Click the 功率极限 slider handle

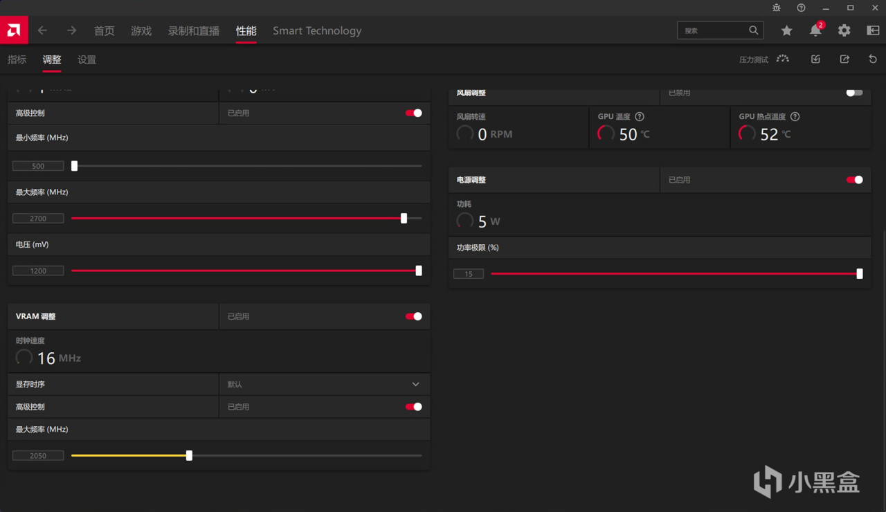[x=860, y=274]
